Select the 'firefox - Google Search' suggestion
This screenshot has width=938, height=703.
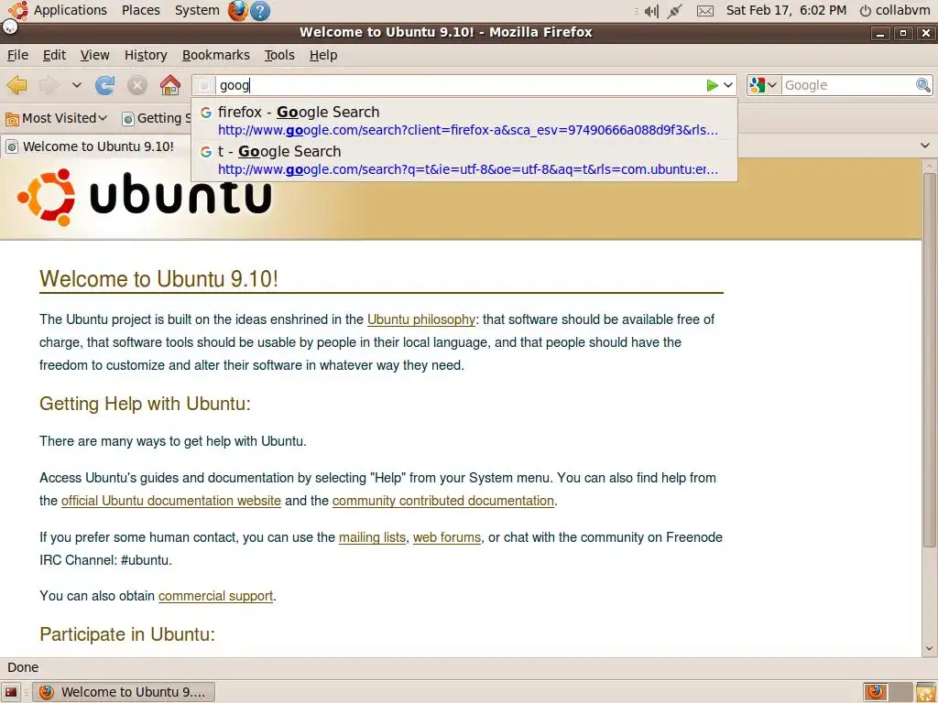coord(464,120)
